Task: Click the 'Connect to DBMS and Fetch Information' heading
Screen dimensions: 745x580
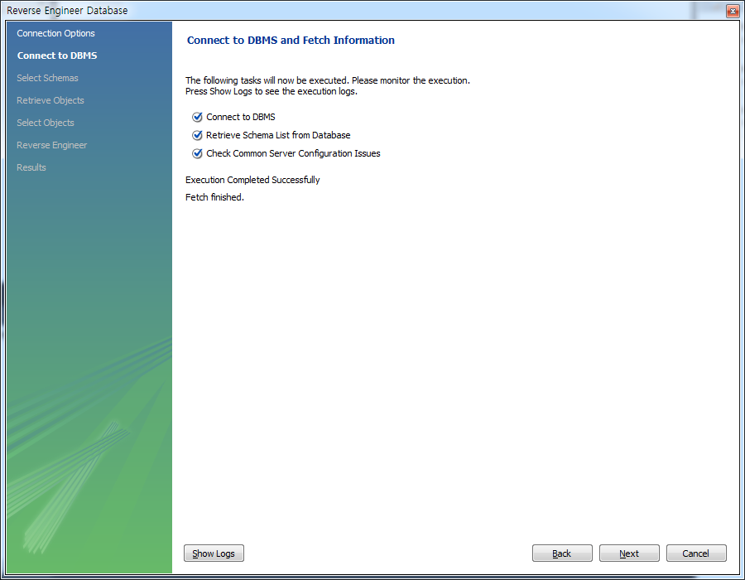Action: (x=291, y=41)
